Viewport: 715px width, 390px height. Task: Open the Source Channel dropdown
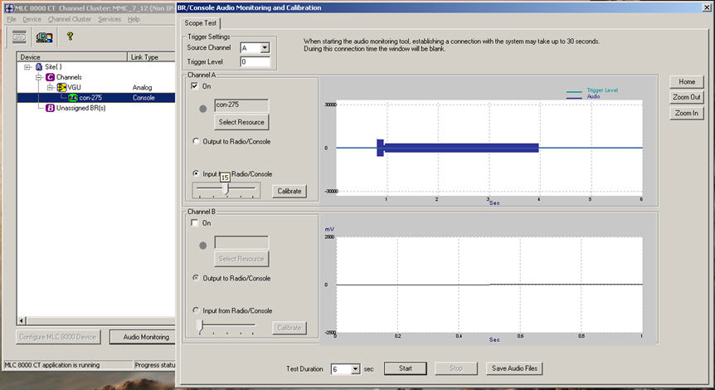pyautogui.click(x=265, y=48)
